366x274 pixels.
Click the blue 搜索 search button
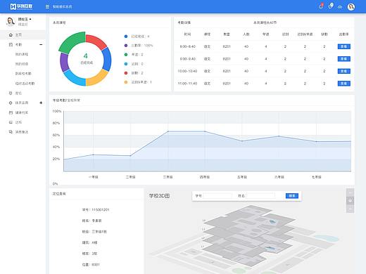pos(292,196)
